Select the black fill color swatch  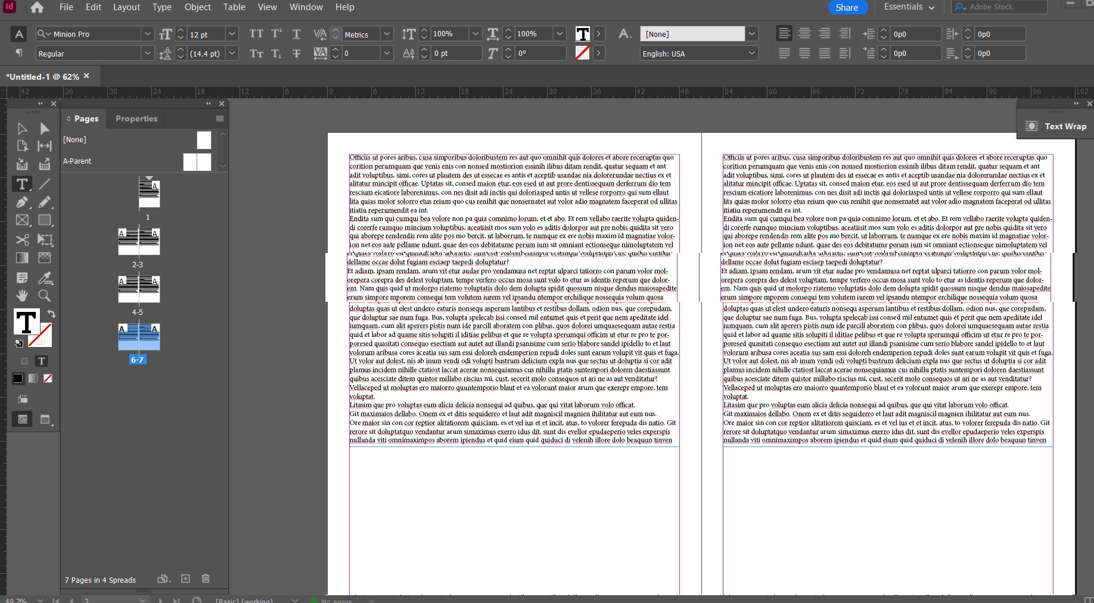(x=17, y=379)
